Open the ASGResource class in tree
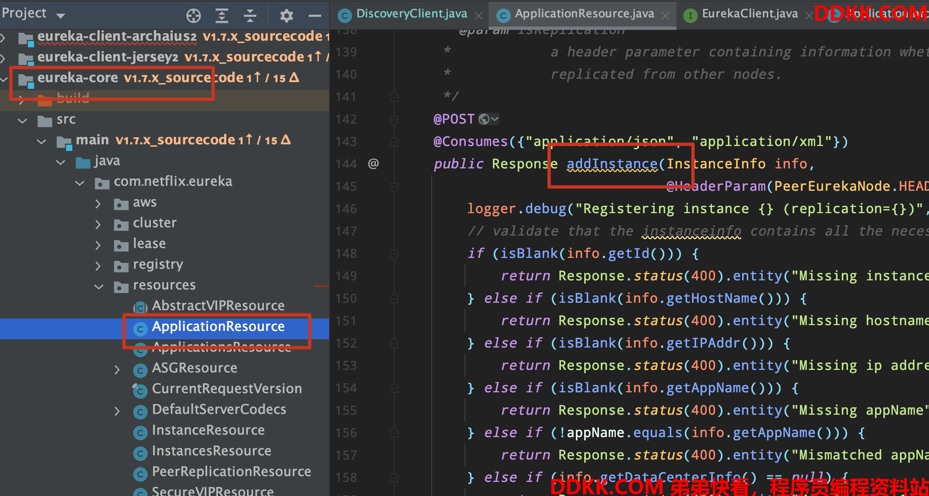Screen dimensions: 929x496 tap(194, 368)
